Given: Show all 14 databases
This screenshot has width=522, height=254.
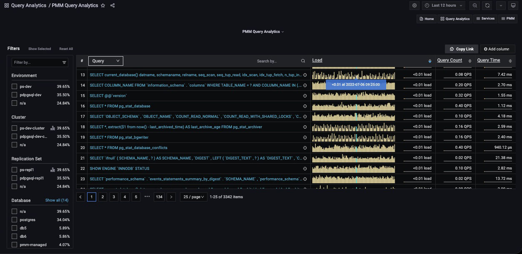Looking at the screenshot, I should tap(57, 200).
